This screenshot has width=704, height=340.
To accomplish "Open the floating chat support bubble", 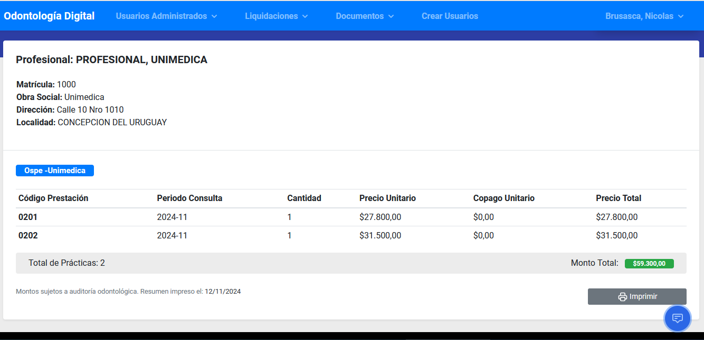I will [x=677, y=318].
